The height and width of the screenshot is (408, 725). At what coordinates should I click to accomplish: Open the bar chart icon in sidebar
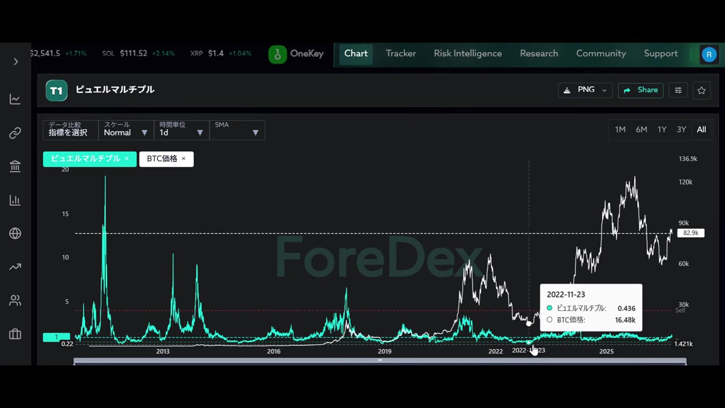(x=15, y=200)
